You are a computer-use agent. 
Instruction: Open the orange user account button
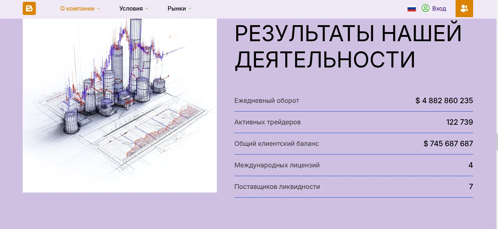click(464, 8)
